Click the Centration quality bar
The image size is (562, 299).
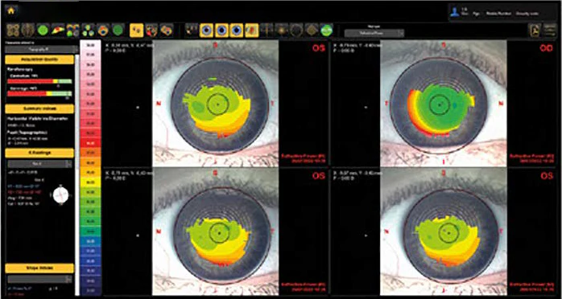pos(39,81)
